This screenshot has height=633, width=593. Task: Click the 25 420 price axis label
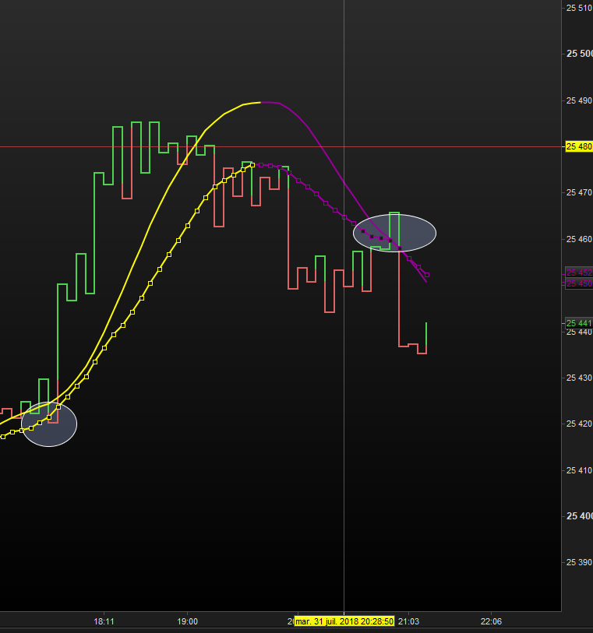click(x=579, y=424)
